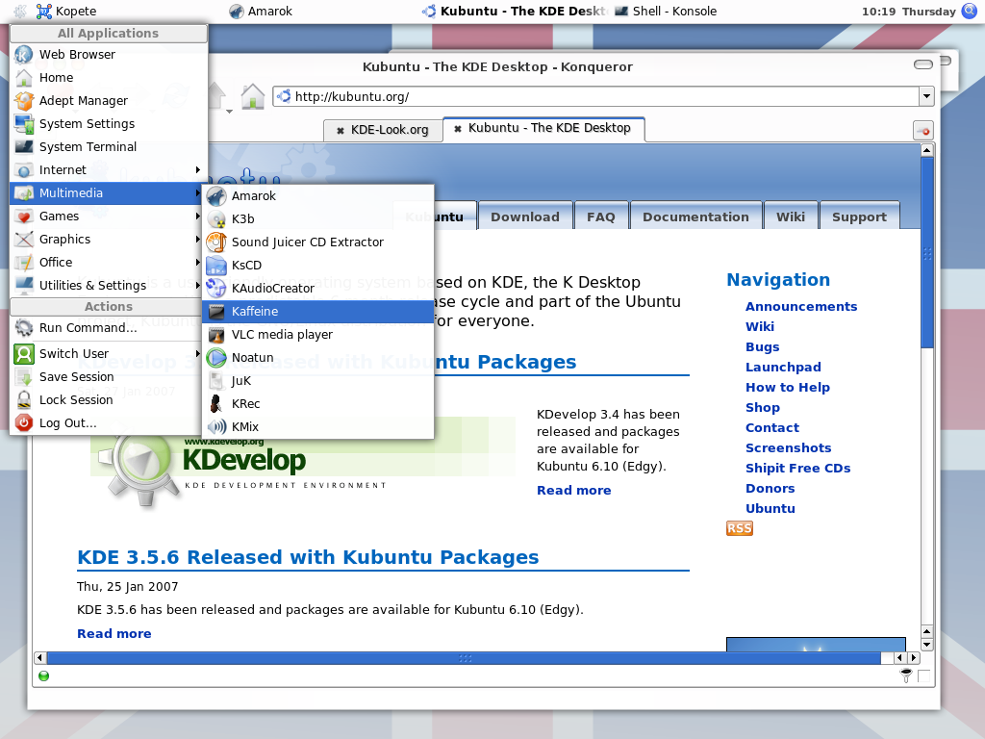Follow Read more under KDevelop article
The image size is (985, 739).
(573, 490)
